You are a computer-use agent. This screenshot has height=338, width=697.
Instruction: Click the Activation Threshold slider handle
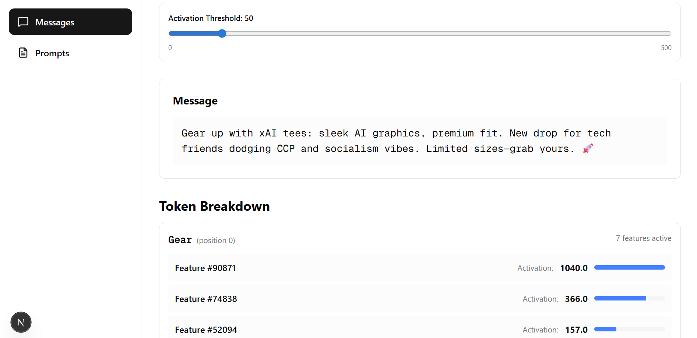[222, 33]
